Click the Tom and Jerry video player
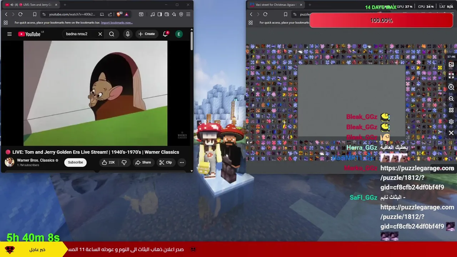Screen dimensions: 457x257 tap(95, 93)
